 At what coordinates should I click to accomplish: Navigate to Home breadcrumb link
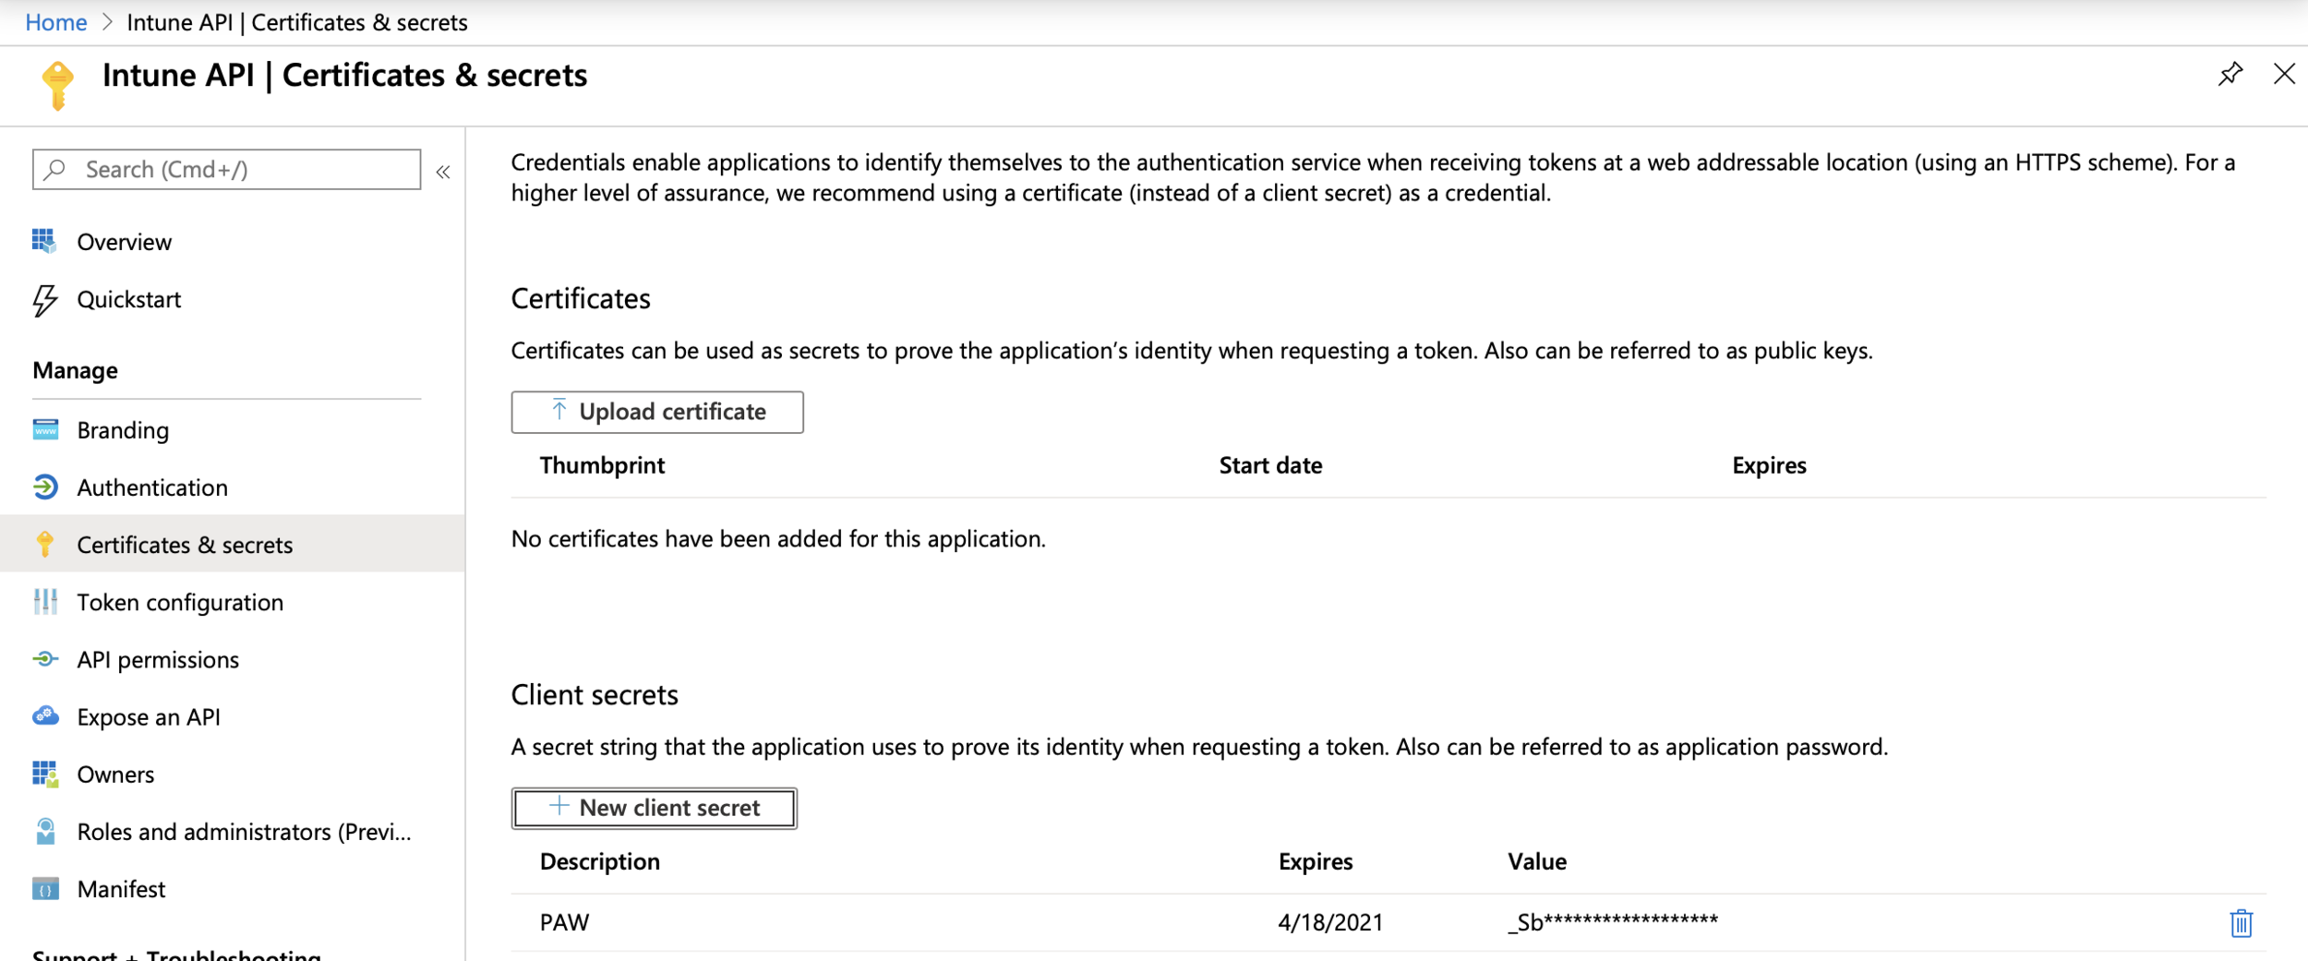[x=56, y=22]
